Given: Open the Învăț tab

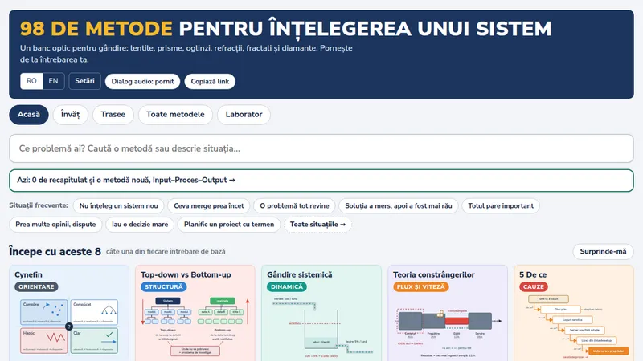Looking at the screenshot, I should [x=70, y=115].
